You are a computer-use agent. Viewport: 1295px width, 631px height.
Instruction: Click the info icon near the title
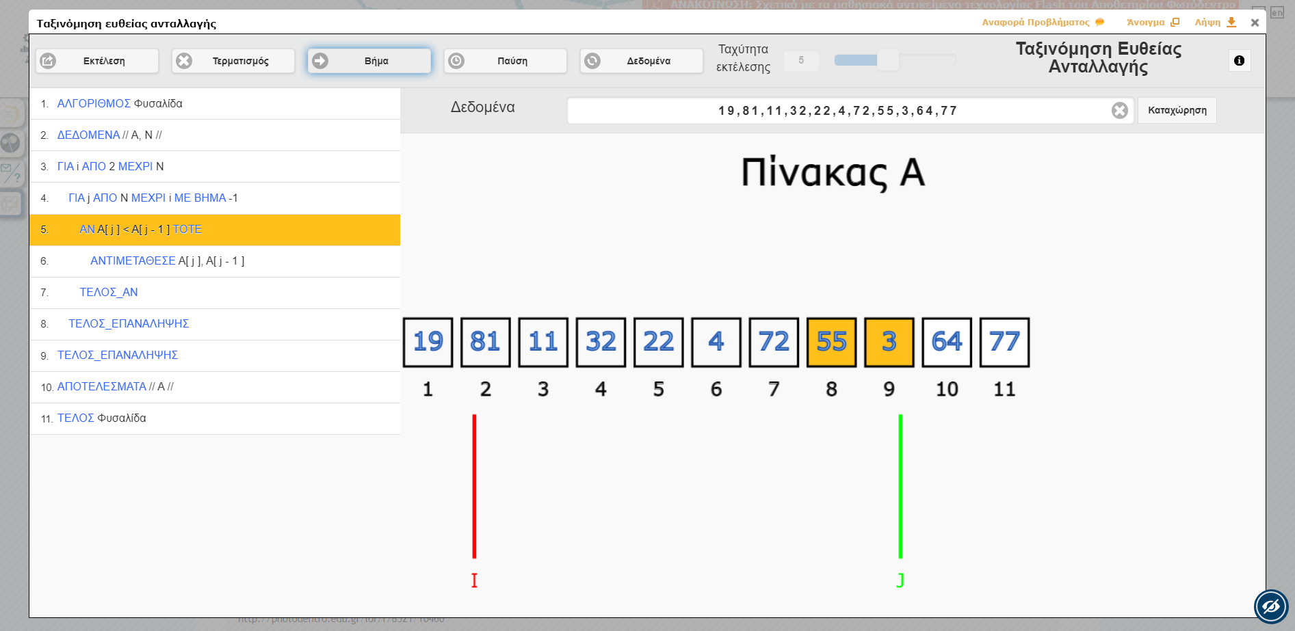1239,61
